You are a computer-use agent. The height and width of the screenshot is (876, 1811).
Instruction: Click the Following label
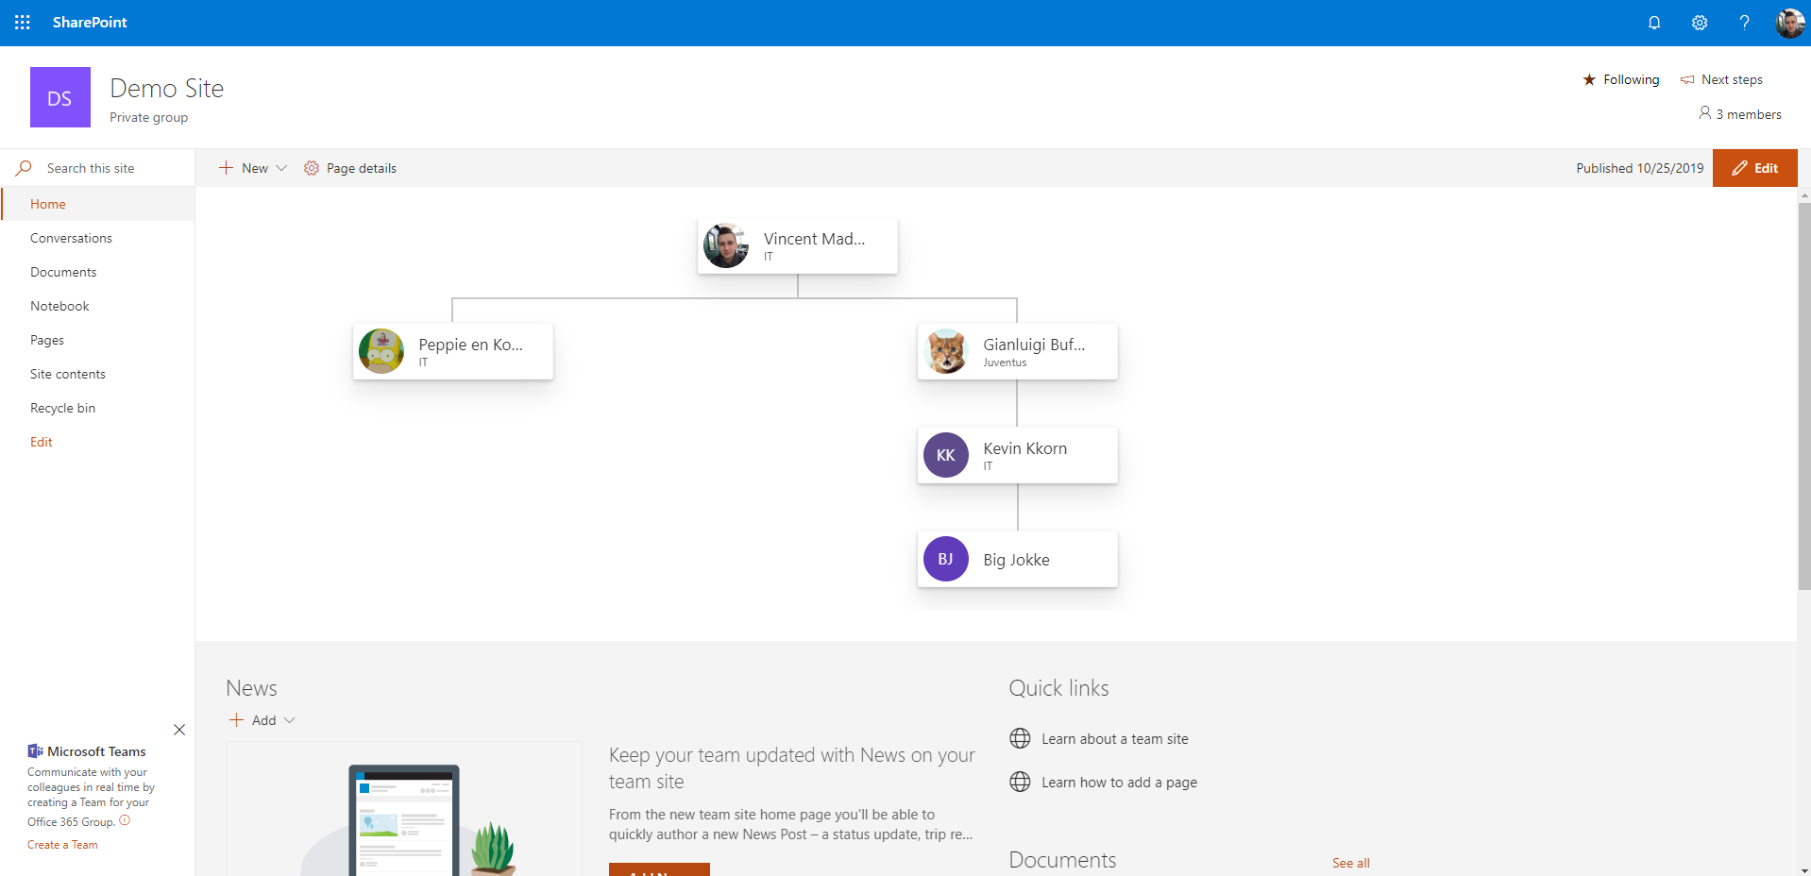[x=1631, y=79]
